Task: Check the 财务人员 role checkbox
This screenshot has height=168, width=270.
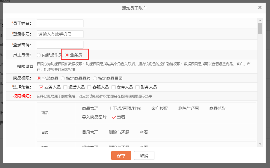Action: (137, 87)
